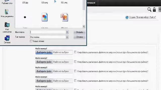
Task: Select file 123.png
Action: pos(45,2)
